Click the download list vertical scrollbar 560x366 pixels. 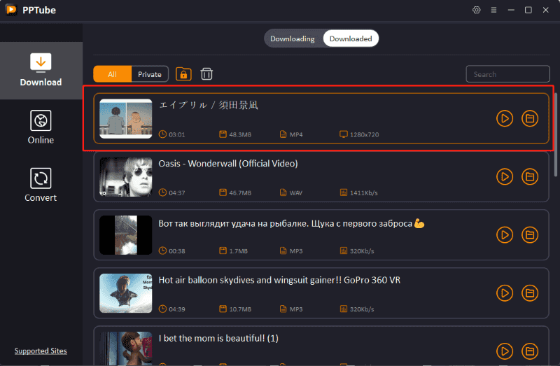(x=556, y=134)
